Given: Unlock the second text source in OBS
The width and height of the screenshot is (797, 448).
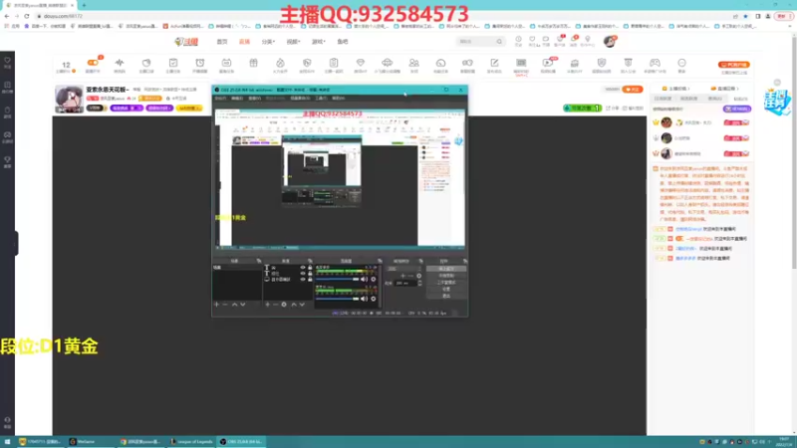Looking at the screenshot, I should click(310, 273).
